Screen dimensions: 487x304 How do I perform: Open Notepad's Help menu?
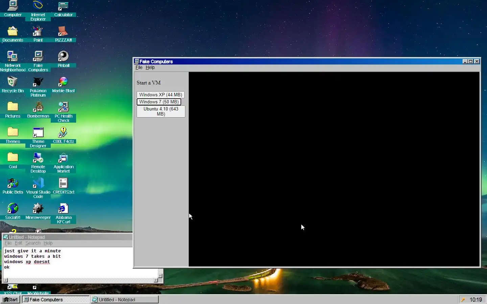point(48,243)
